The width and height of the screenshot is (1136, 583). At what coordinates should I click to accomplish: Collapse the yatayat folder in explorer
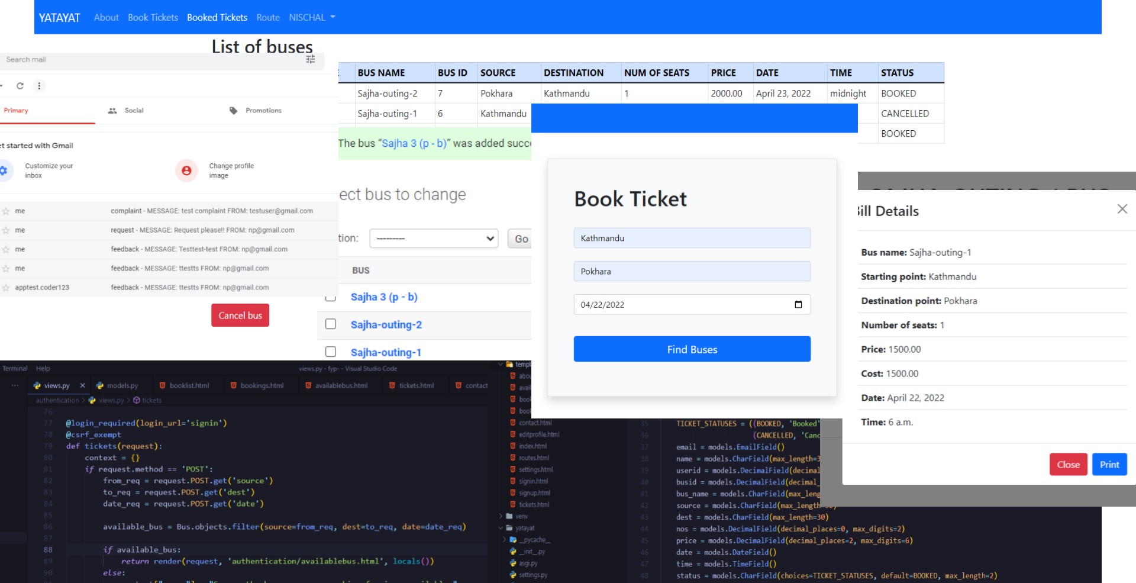(501, 528)
